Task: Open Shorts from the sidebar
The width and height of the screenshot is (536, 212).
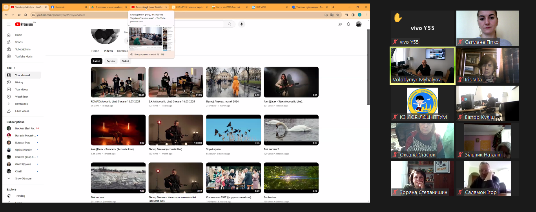Action: [19, 42]
